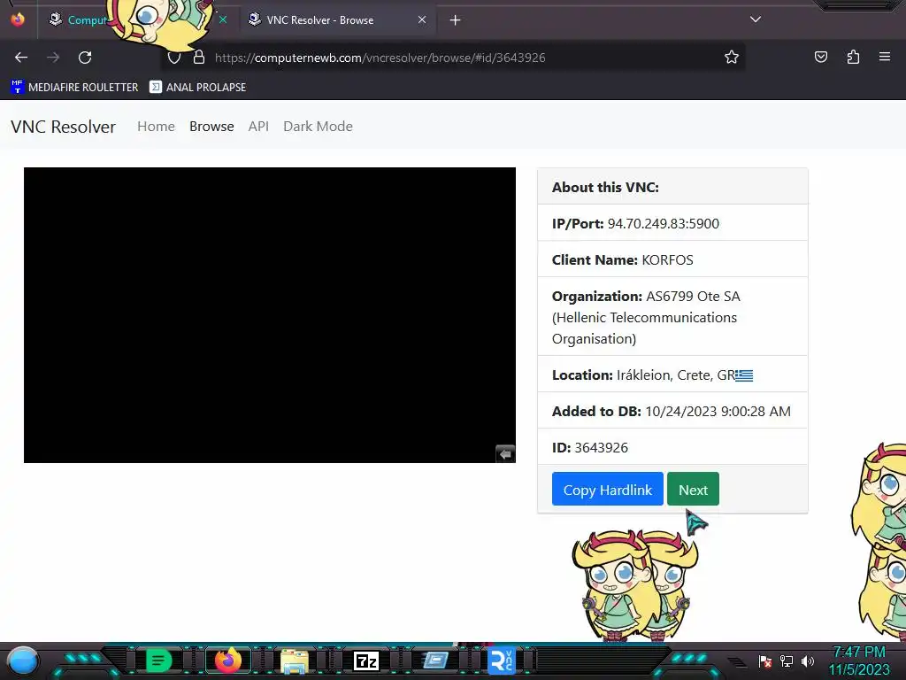Click the green Next button
The height and width of the screenshot is (680, 906).
(x=693, y=489)
